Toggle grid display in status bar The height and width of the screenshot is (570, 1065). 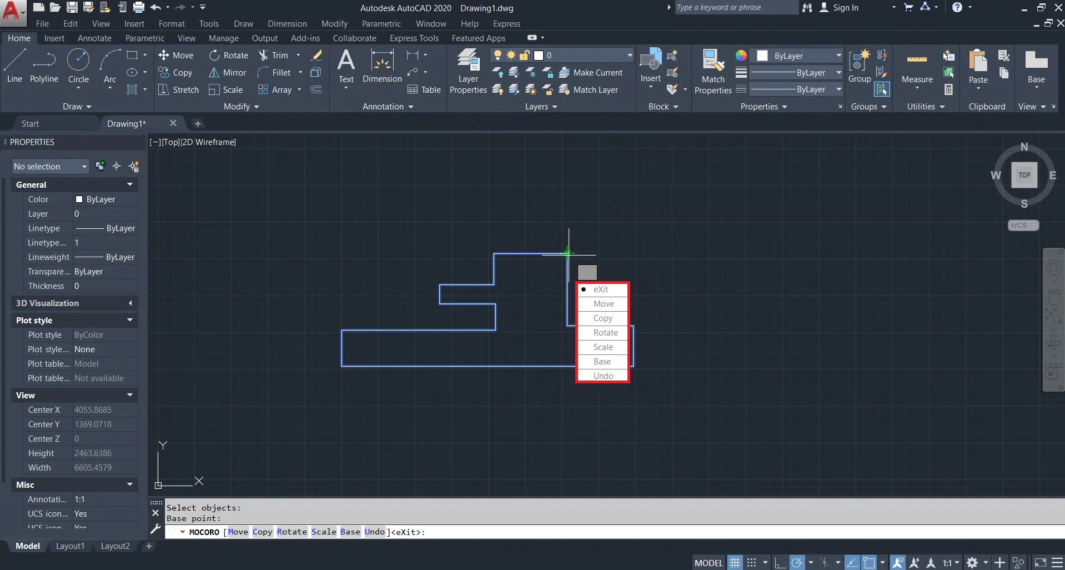[x=735, y=563]
